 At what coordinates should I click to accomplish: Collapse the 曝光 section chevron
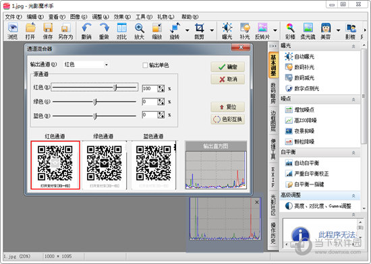[x=353, y=46]
